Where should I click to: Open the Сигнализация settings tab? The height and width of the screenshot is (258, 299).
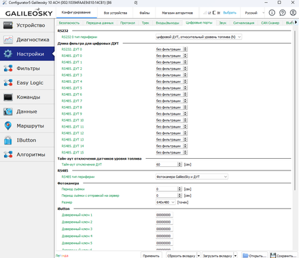point(244,23)
